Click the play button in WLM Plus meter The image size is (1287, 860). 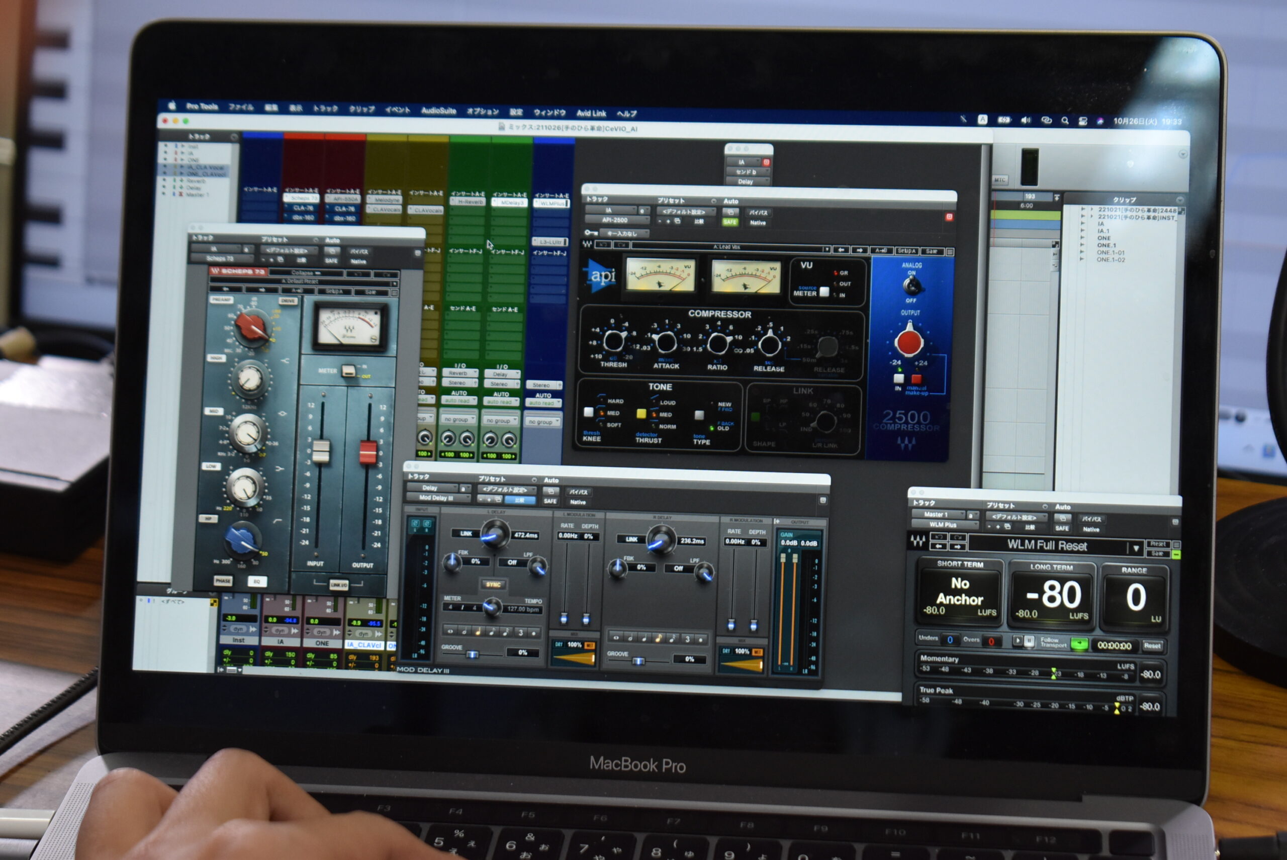tap(1018, 640)
